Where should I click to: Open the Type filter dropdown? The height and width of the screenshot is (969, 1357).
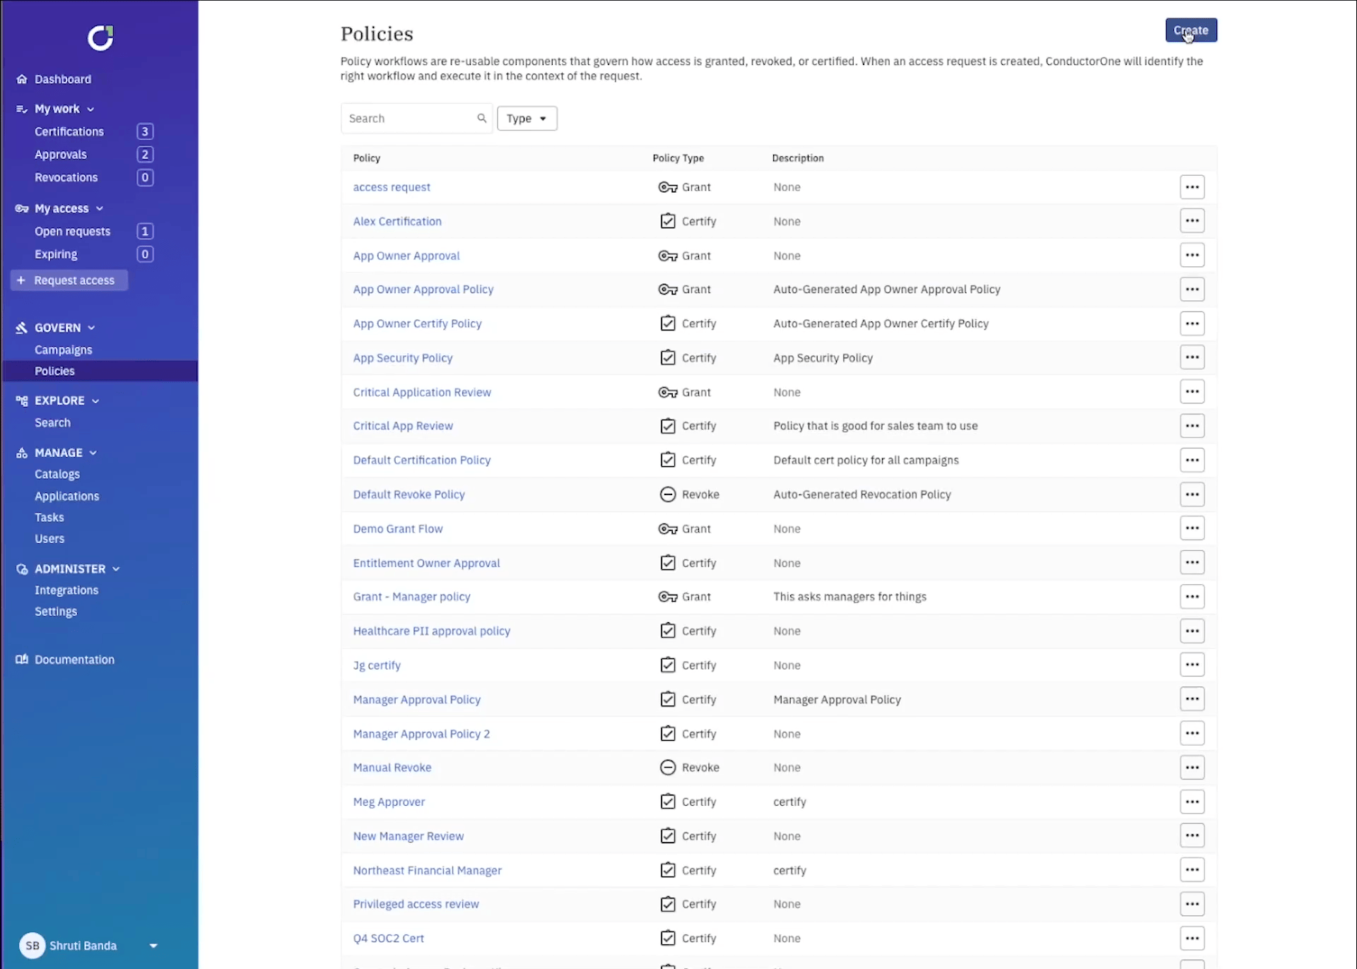tap(526, 117)
